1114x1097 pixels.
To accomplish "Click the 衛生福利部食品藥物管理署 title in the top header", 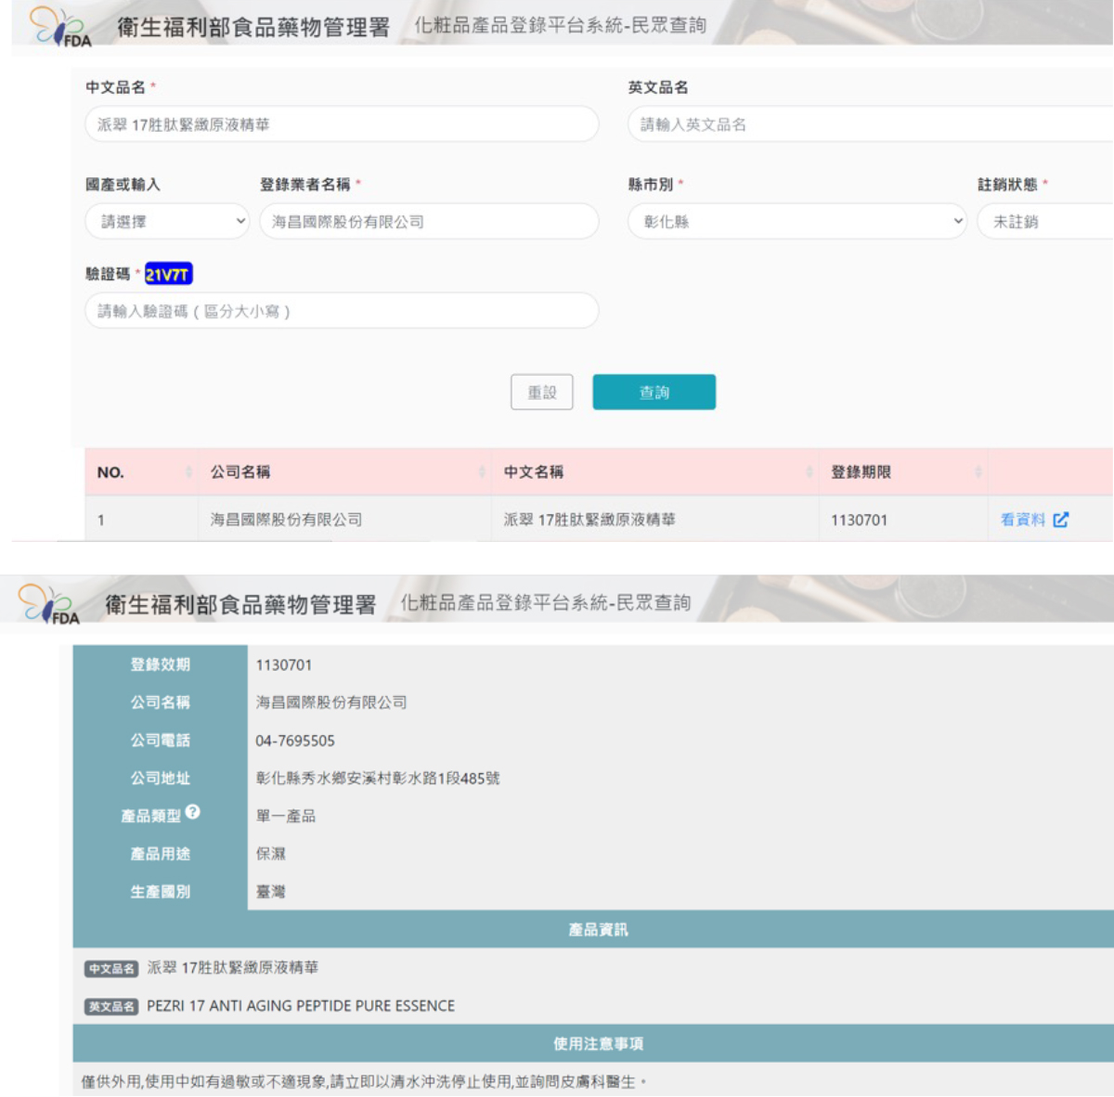I will (x=253, y=27).
